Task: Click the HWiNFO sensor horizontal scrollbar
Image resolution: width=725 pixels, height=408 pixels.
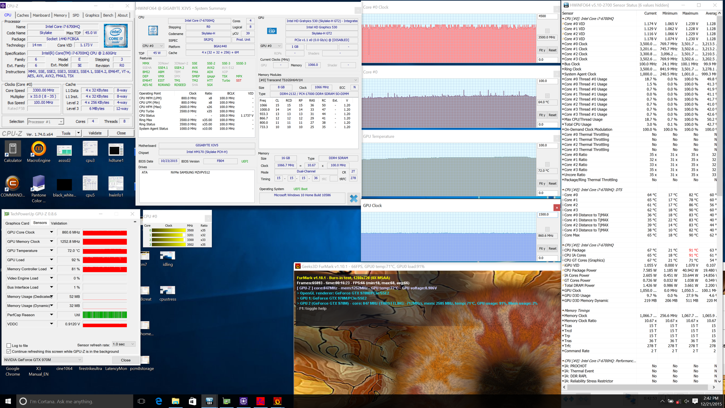Action: pyautogui.click(x=638, y=387)
